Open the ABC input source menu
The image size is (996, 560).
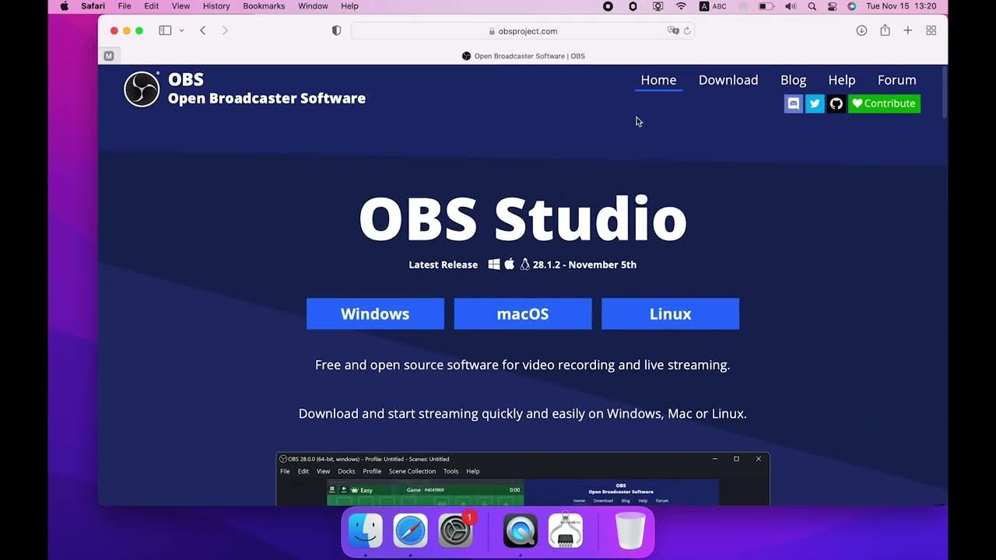click(713, 6)
